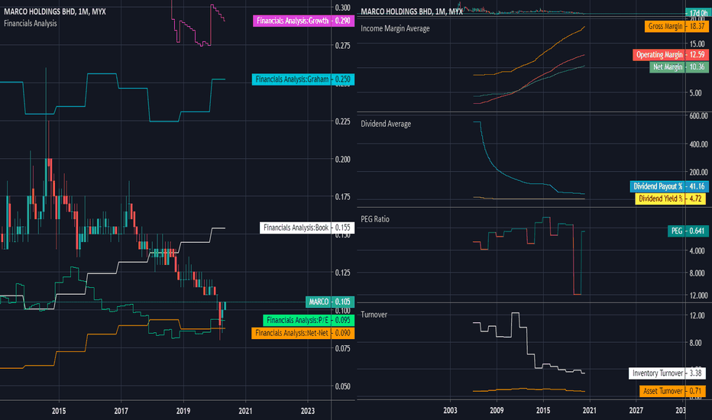Viewport: 712px width, 420px height.
Task: Click the Gross Margin 18.37 label
Action: click(x=677, y=27)
